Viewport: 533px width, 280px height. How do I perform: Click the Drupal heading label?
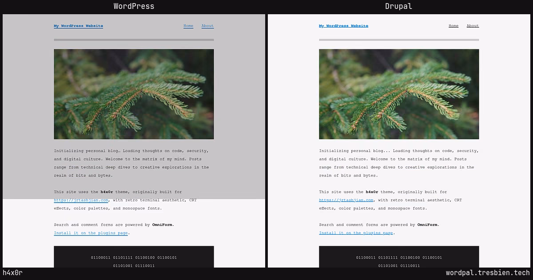(398, 6)
